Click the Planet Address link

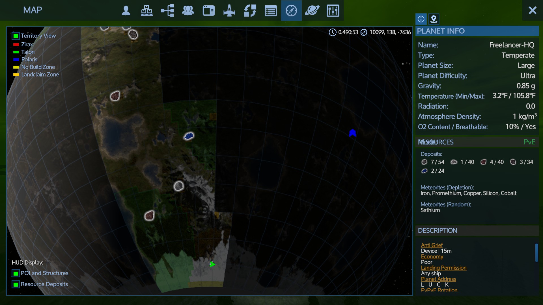click(x=438, y=279)
